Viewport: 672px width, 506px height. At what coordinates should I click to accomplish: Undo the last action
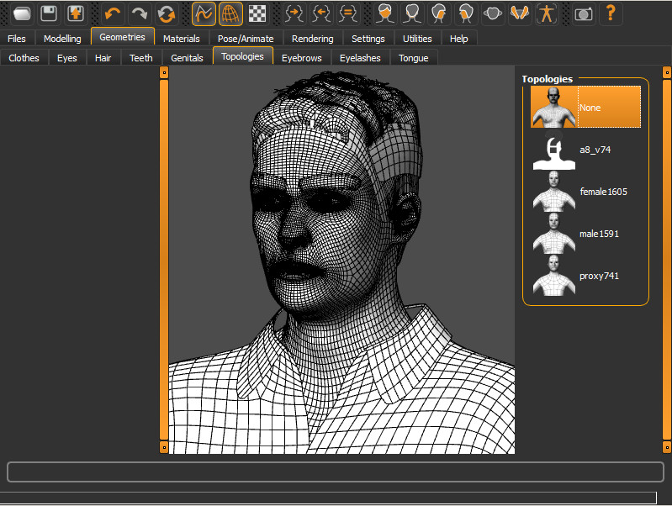pyautogui.click(x=113, y=13)
